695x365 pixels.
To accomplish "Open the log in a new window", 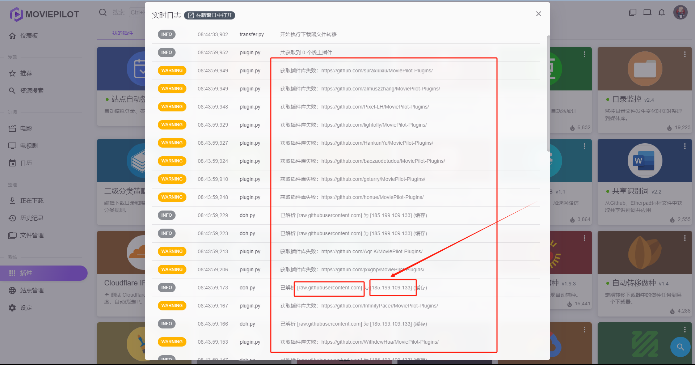I will [x=210, y=15].
